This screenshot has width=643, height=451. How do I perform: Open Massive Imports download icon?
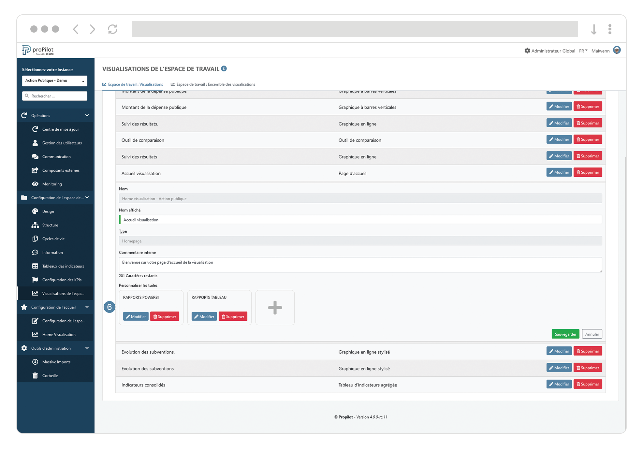tap(35, 362)
